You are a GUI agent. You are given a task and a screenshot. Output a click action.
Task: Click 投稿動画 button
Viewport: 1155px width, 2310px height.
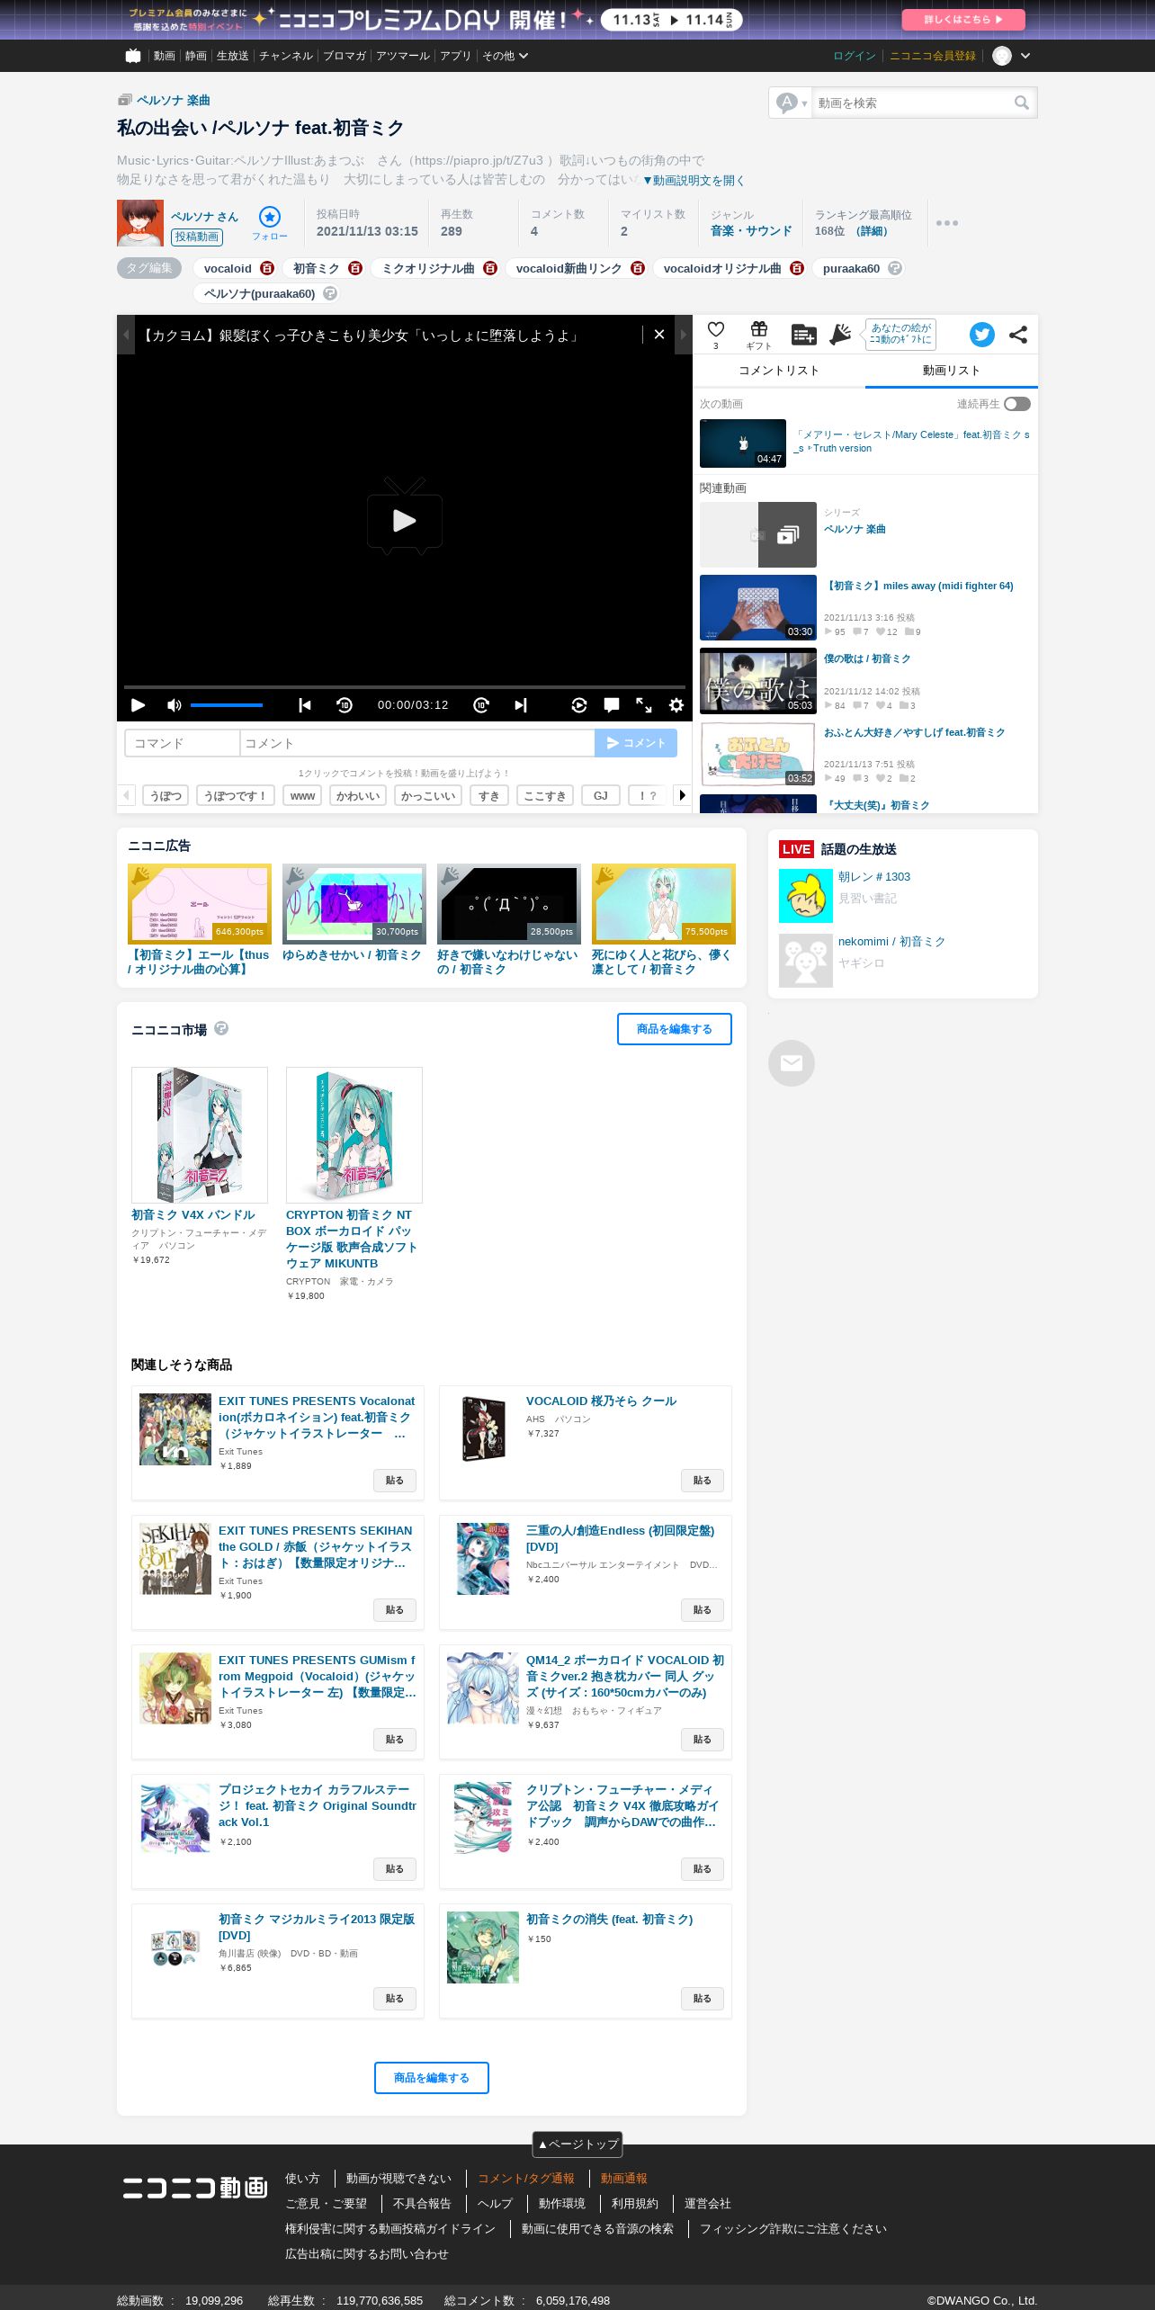(x=197, y=237)
